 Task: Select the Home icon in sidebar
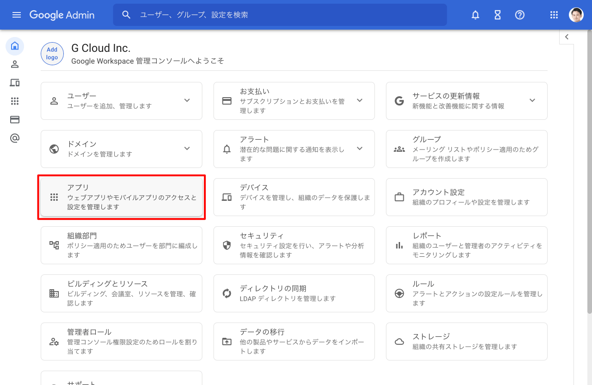[15, 46]
